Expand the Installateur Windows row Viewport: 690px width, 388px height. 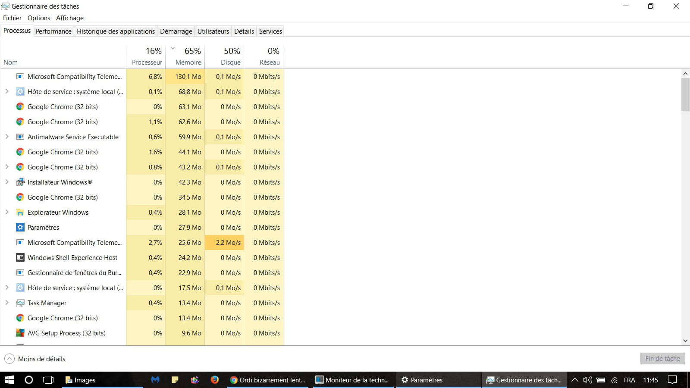point(7,182)
